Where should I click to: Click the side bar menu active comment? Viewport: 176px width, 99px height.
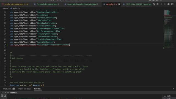tap(27, 82)
